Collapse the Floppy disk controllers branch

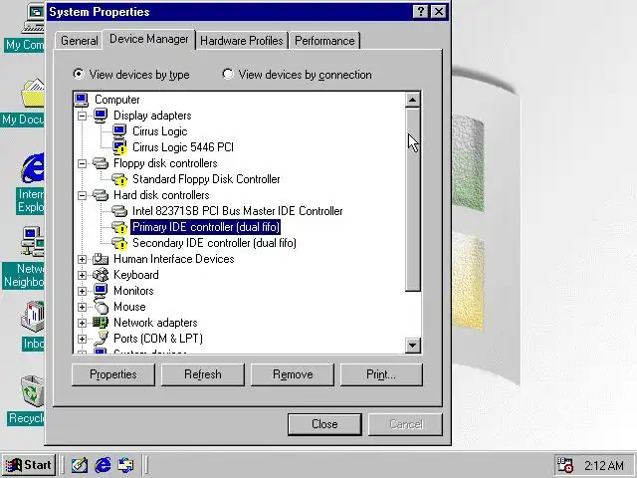(82, 163)
